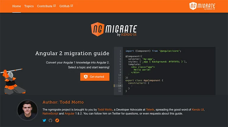The height and width of the screenshot is (127, 228).
Task: Open the Home navigation tab
Action: [16, 6]
